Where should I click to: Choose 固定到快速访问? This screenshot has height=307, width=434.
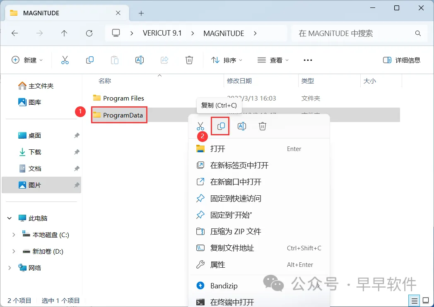(259, 198)
